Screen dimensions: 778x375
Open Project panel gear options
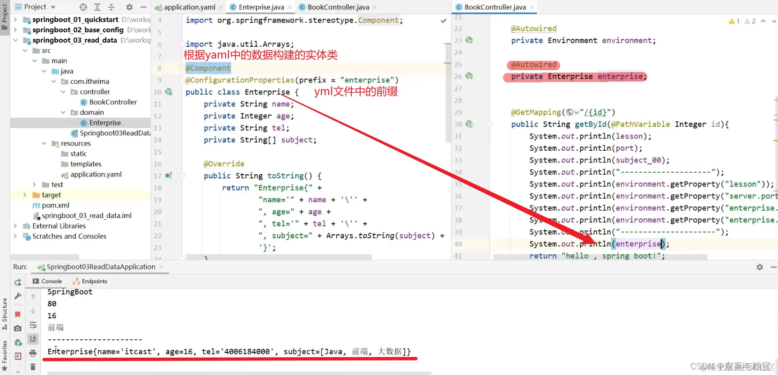tap(129, 7)
